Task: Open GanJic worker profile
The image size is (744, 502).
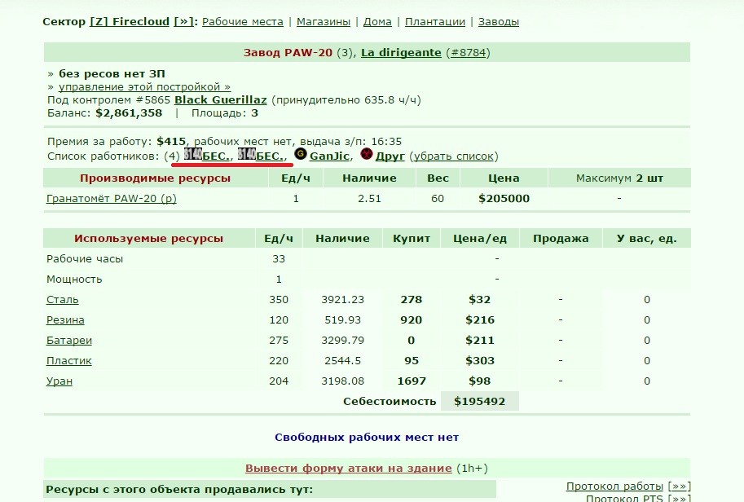Action: (x=330, y=156)
